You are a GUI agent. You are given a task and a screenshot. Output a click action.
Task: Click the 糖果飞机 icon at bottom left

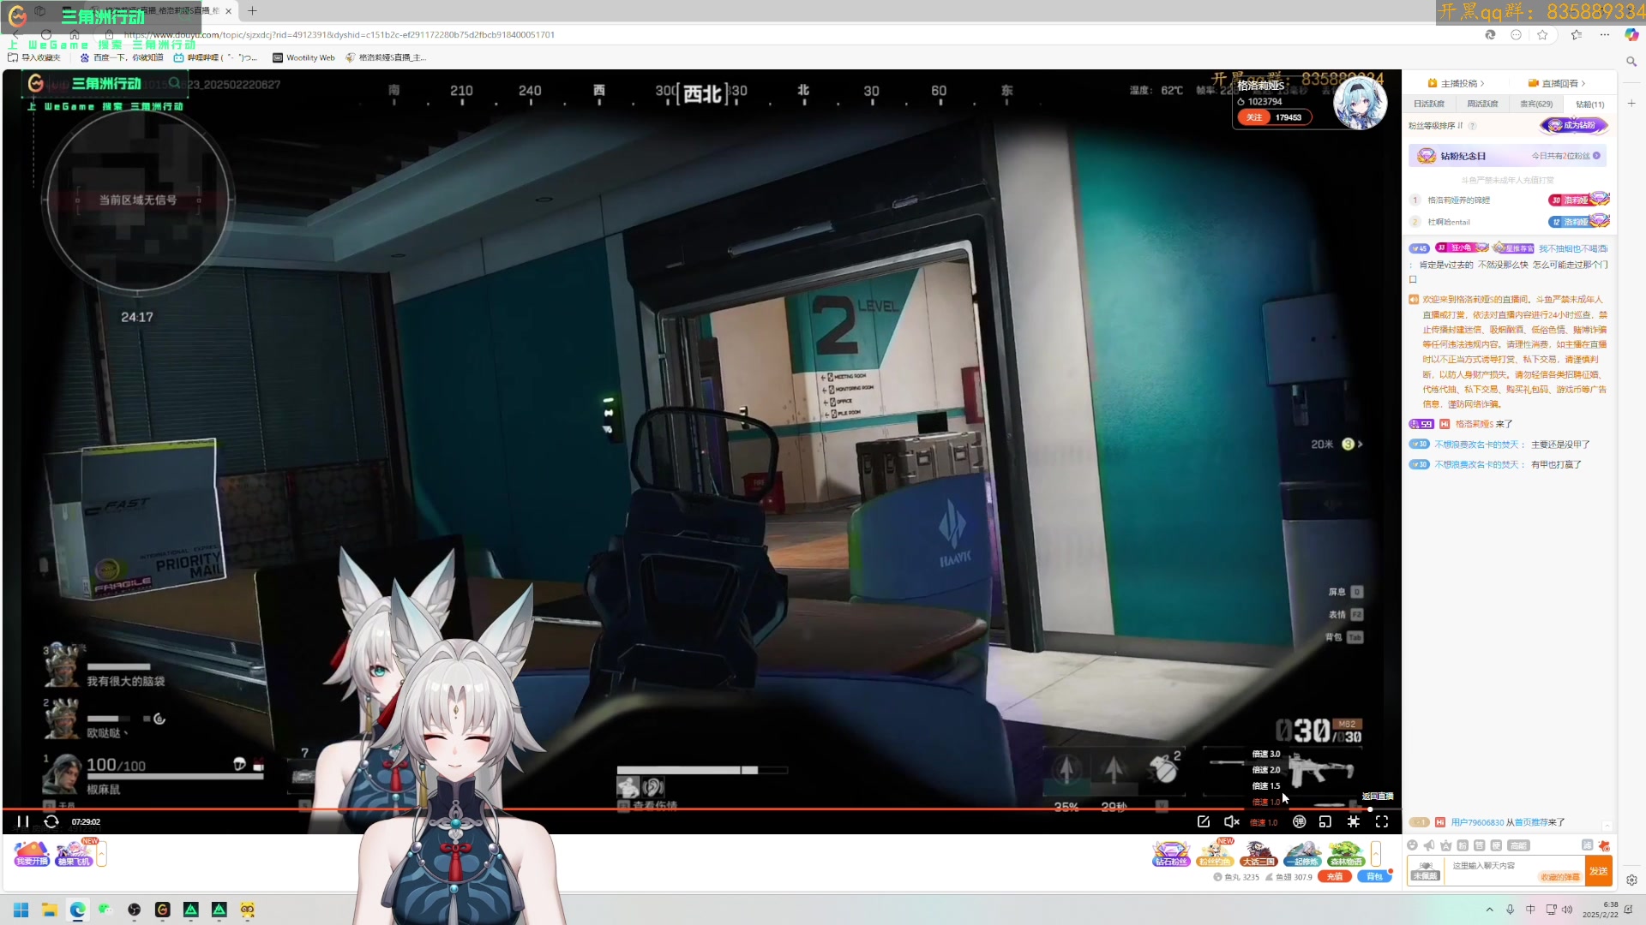(74, 854)
